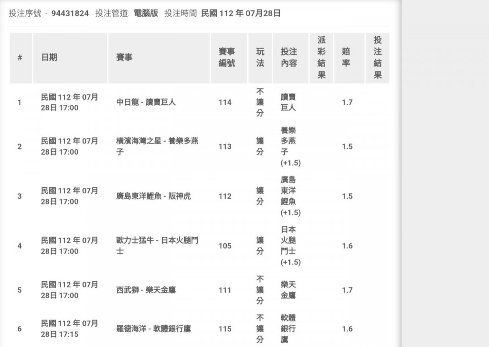Screen dimensions: 489x347
Task: Click the 投注結果 column header
Action: click(378, 58)
